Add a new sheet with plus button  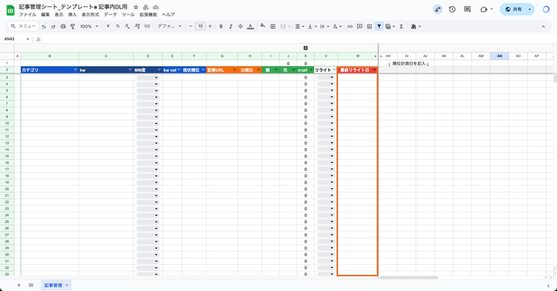coord(19,286)
